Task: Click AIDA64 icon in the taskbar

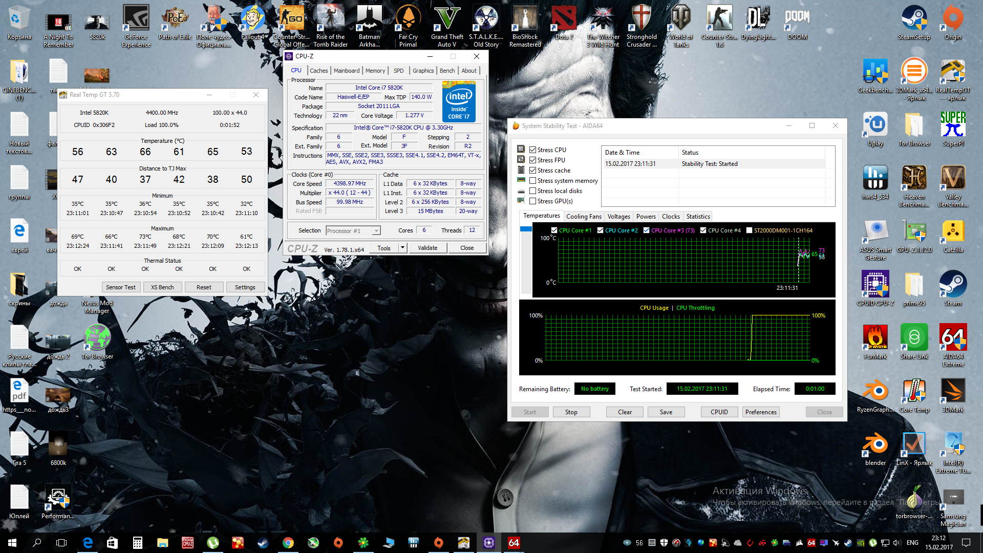Action: click(514, 543)
